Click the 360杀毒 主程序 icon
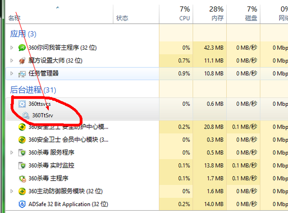This screenshot has height=213, width=288. (x=22, y=179)
